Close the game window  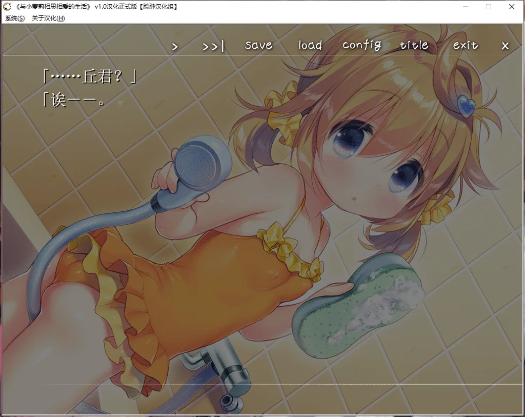click(512, 7)
